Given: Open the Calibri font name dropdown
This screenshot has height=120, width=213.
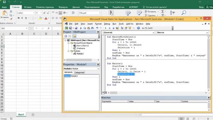Looking at the screenshot, I should click(34, 13).
